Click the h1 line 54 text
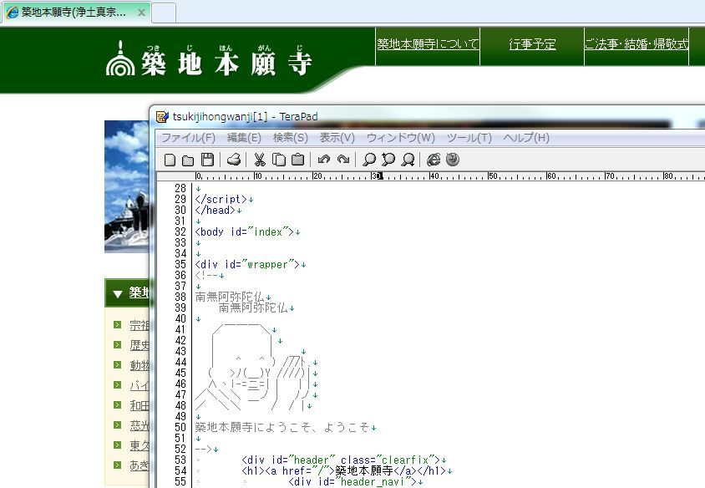 pos(343,471)
